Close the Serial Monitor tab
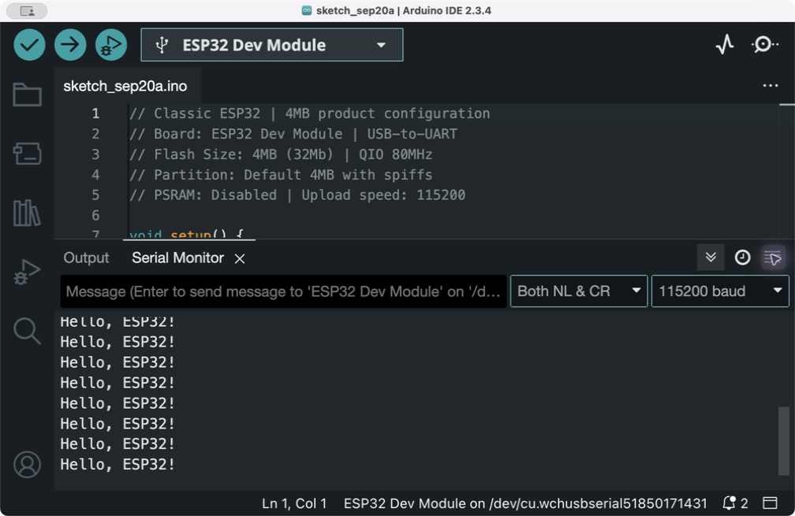Viewport: 795px width, 516px height. [x=240, y=258]
